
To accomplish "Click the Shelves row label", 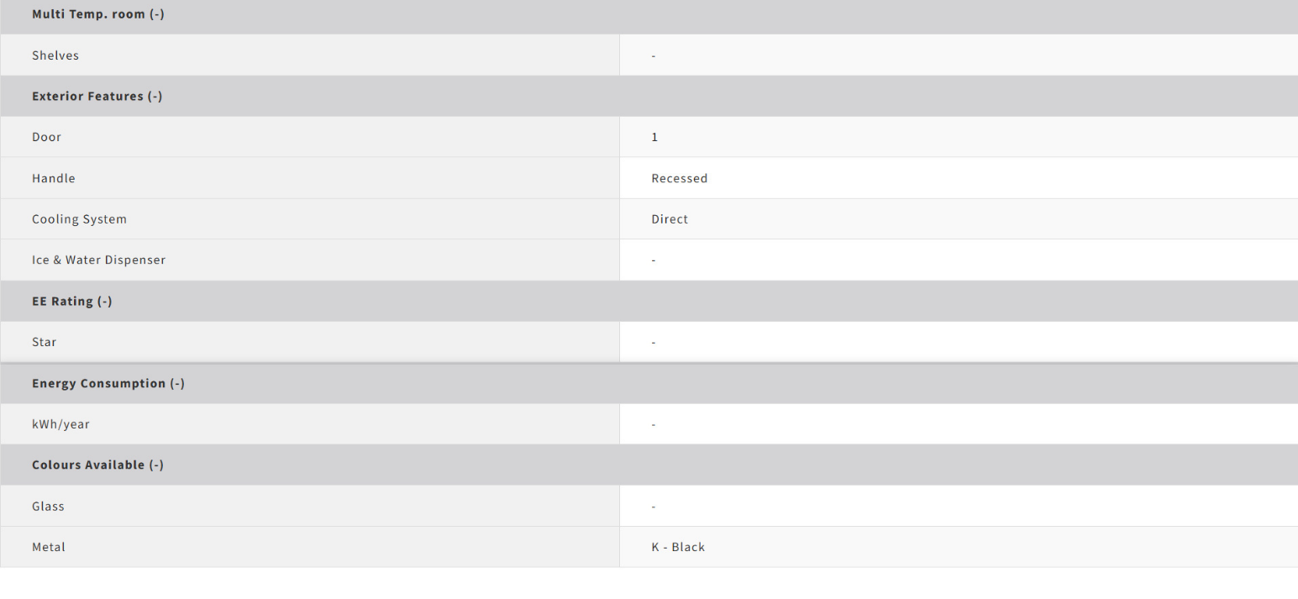I will click(55, 55).
